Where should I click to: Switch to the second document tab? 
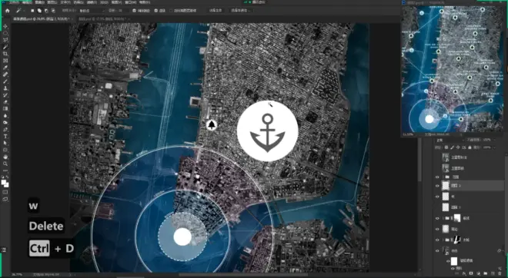(103, 19)
